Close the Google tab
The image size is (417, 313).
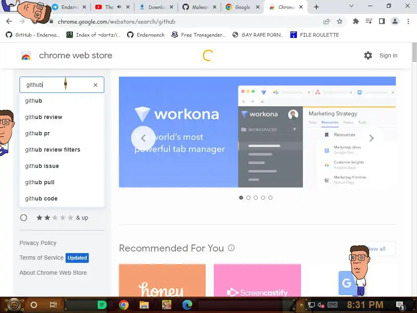coord(258,7)
